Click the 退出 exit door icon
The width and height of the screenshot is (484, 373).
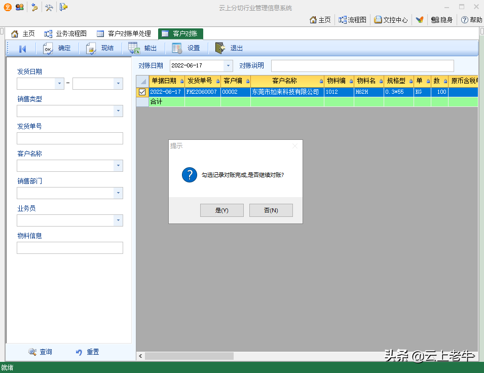click(220, 49)
